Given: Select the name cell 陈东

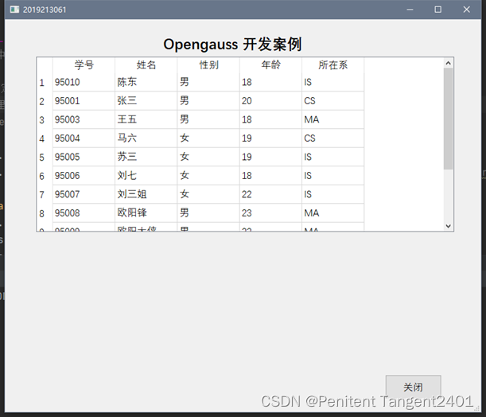Looking at the screenshot, I should coord(146,82).
